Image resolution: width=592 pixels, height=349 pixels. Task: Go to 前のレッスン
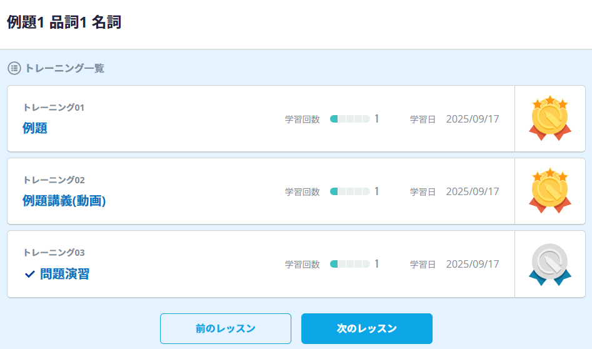click(226, 328)
